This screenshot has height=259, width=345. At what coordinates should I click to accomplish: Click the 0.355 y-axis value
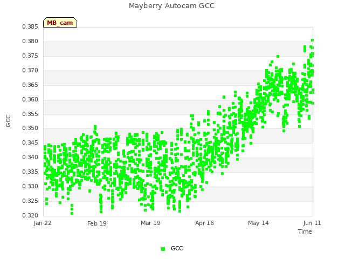pyautogui.click(x=30, y=114)
